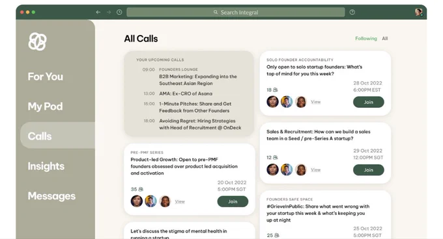Viewport: 443px width, 239px height.
Task: Open the profile avatar in top right
Action: (418, 12)
